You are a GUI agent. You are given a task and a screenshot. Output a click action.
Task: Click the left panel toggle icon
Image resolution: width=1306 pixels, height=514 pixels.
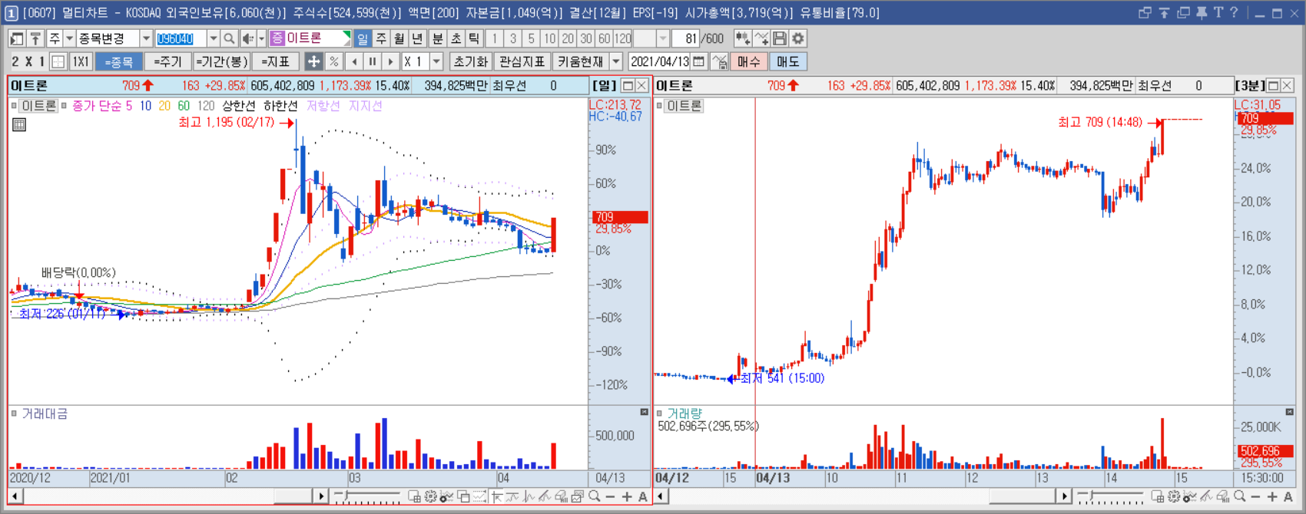point(16,38)
